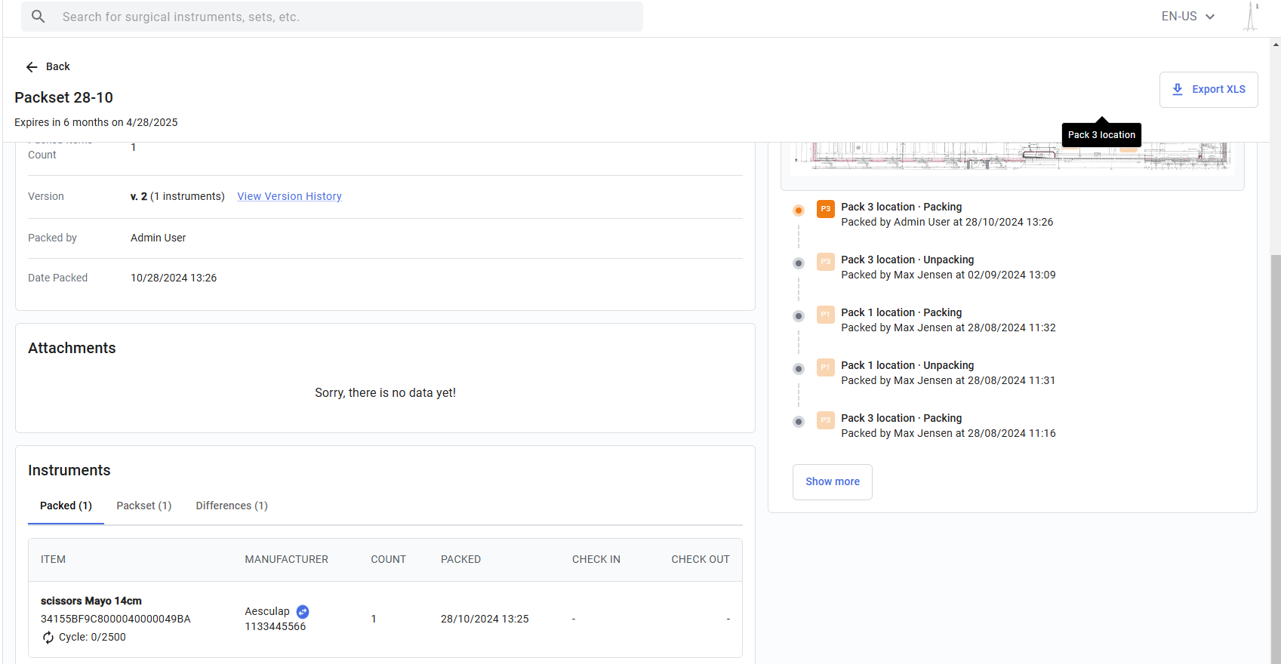Click the search magnifier icon
This screenshot has width=1281, height=664.
point(38,17)
